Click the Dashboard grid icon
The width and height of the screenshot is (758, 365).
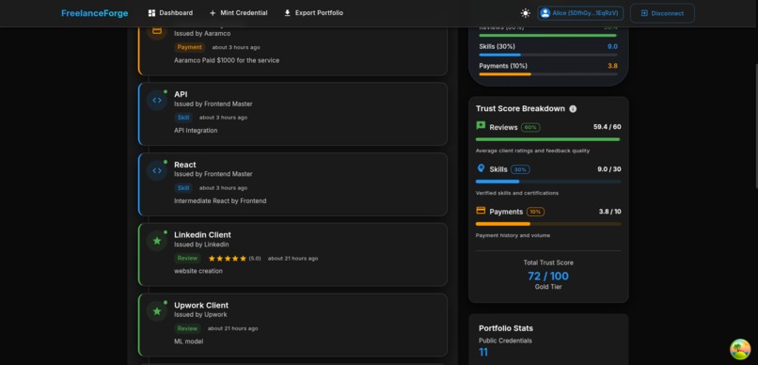tap(151, 13)
